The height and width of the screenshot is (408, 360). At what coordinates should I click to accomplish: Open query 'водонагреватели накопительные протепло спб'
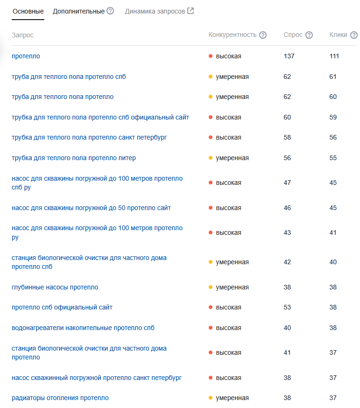[83, 328]
